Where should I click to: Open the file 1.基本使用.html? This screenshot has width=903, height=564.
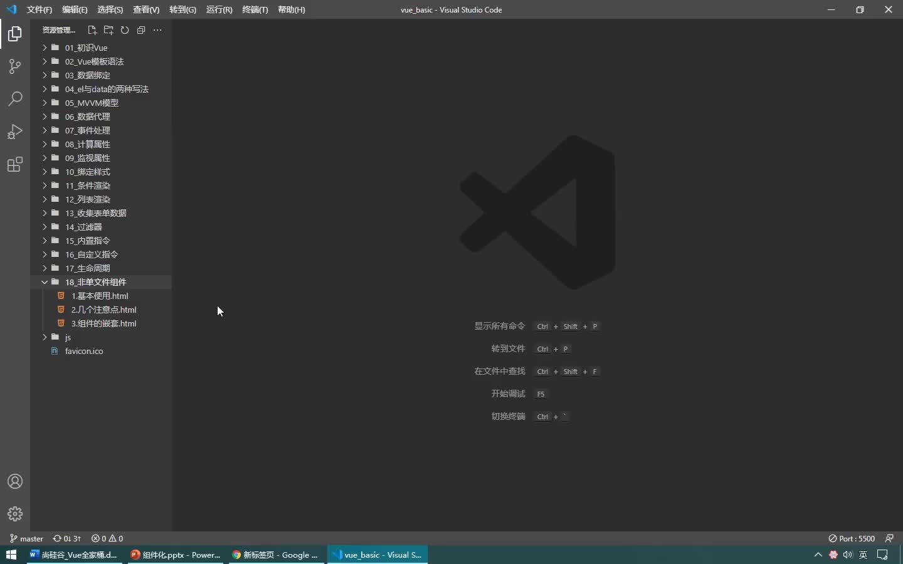101,296
